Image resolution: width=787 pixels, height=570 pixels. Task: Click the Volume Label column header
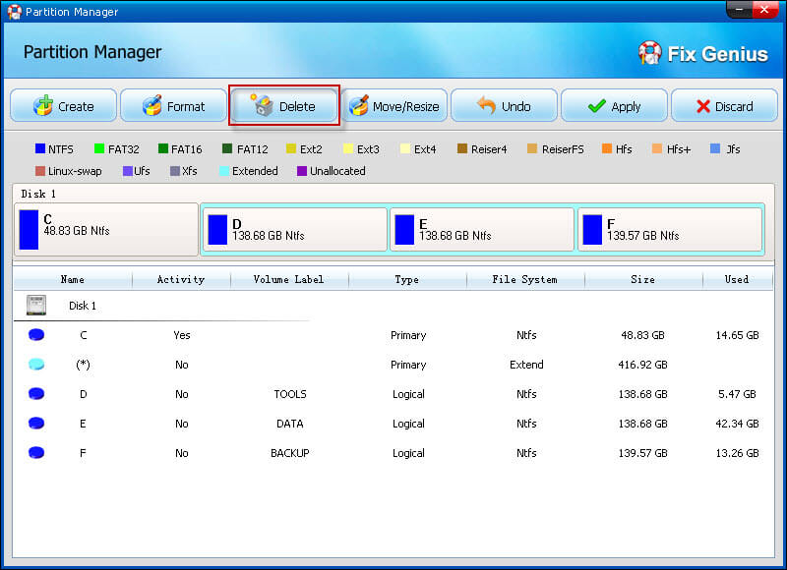pyautogui.click(x=289, y=280)
